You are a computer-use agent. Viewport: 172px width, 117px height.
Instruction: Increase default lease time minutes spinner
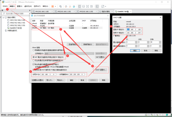pos(160,41)
